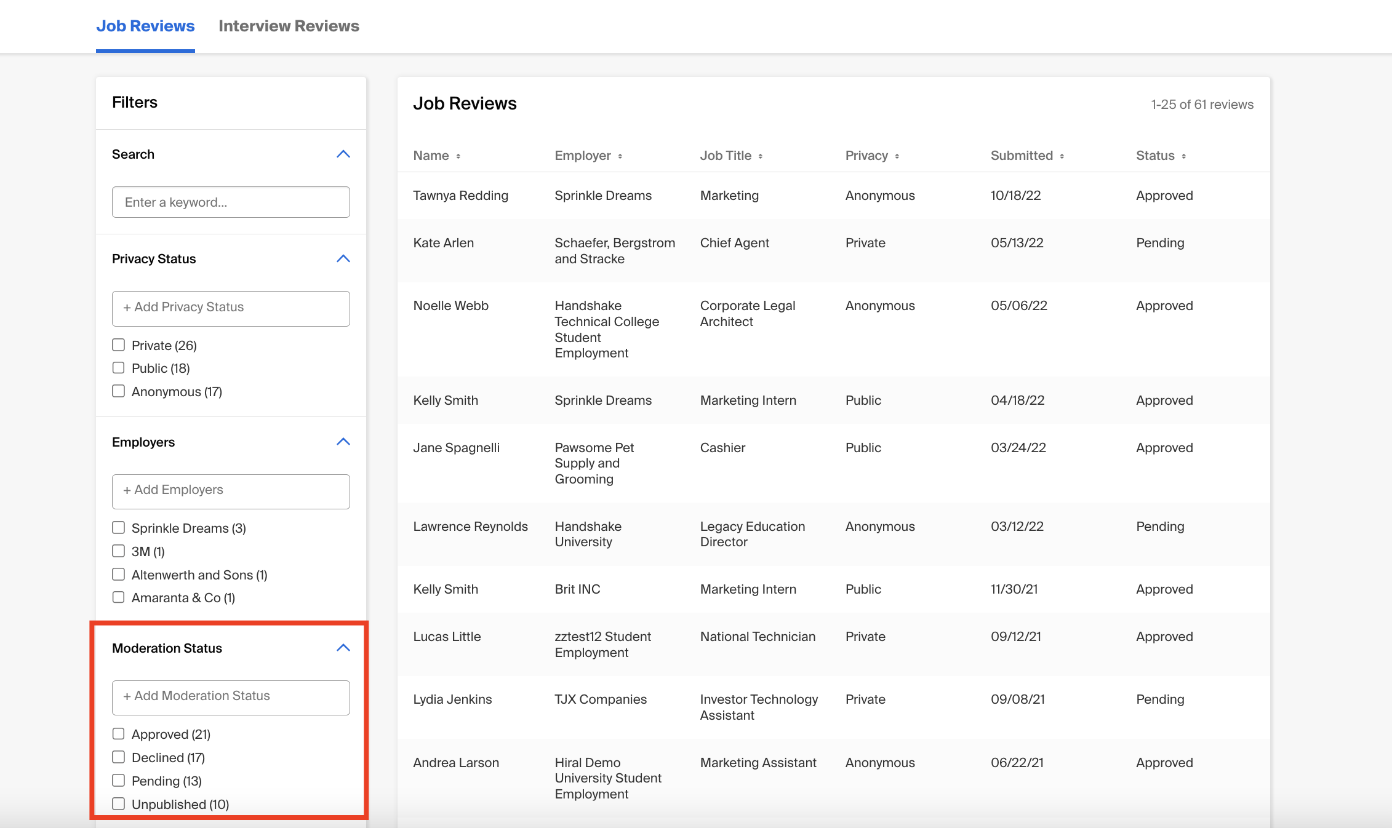Enable the Anonymous (17) privacy filter

point(119,391)
